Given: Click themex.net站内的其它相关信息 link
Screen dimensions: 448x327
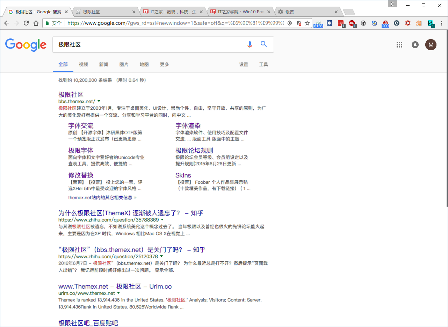Looking at the screenshot, I should tap(102, 197).
